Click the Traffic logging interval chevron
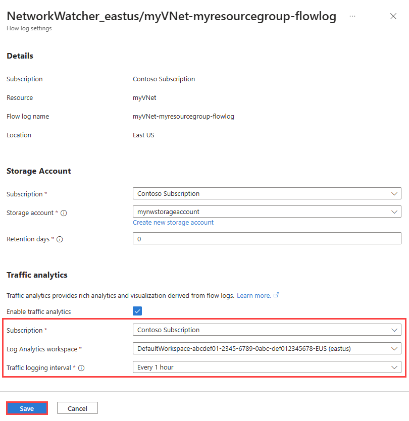This screenshot has height=421, width=409. (x=394, y=367)
